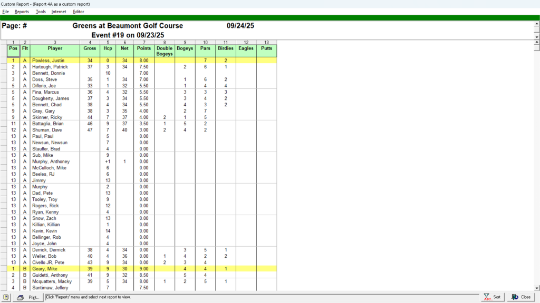Close the custom report window
The width and height of the screenshot is (540, 303).
(x=520, y=297)
